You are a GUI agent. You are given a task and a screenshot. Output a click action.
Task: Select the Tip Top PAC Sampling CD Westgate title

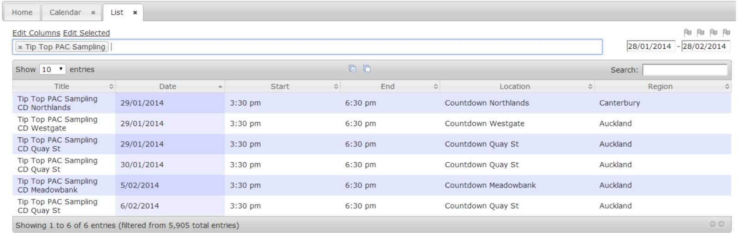(58, 124)
